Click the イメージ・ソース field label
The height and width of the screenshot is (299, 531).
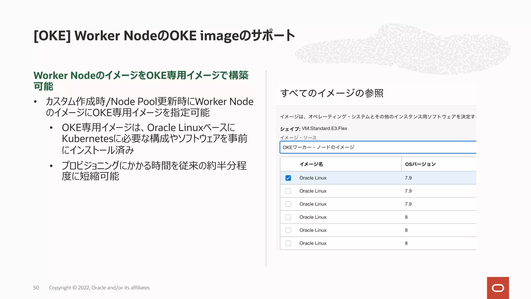tap(298, 138)
